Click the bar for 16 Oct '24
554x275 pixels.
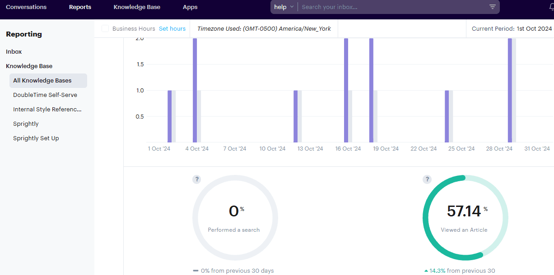pos(346,90)
